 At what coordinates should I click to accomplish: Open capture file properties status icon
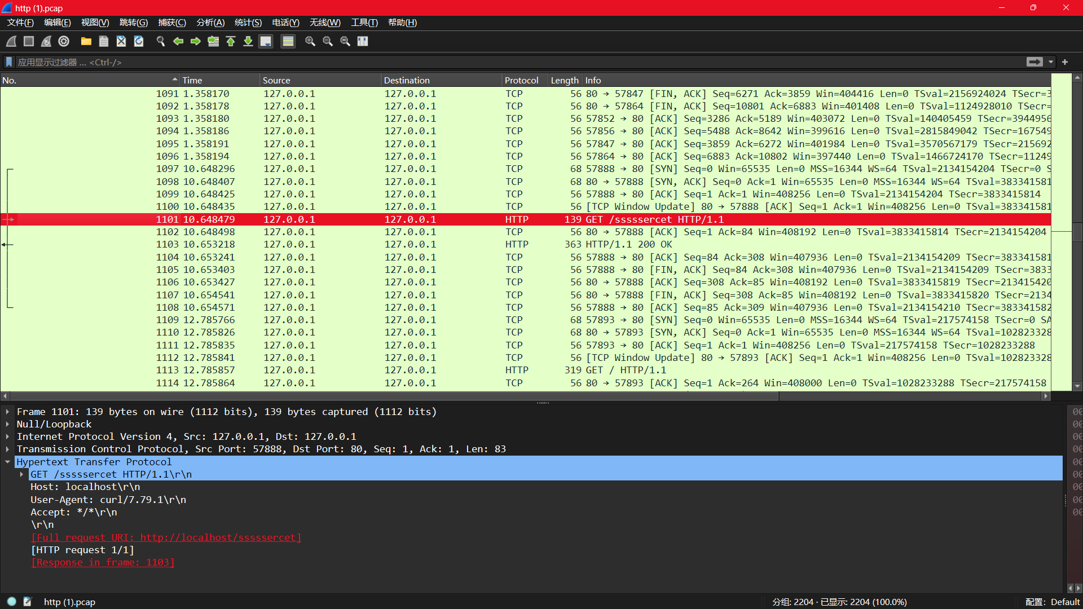point(27,602)
